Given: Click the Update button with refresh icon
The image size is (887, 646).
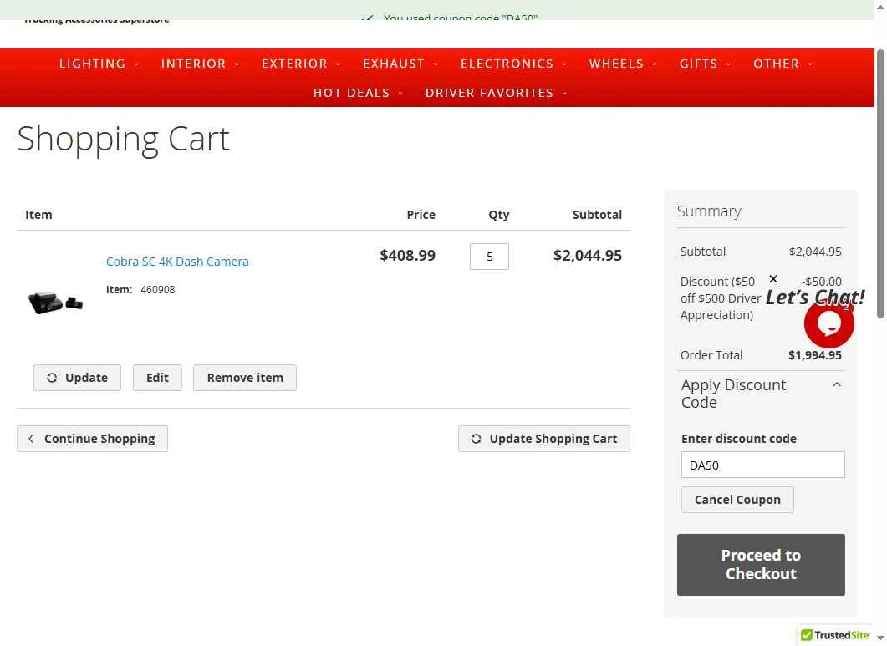Looking at the screenshot, I should point(77,377).
